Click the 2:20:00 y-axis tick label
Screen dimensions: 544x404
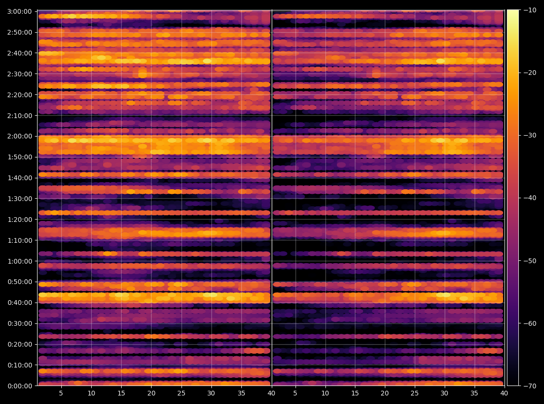click(19, 95)
